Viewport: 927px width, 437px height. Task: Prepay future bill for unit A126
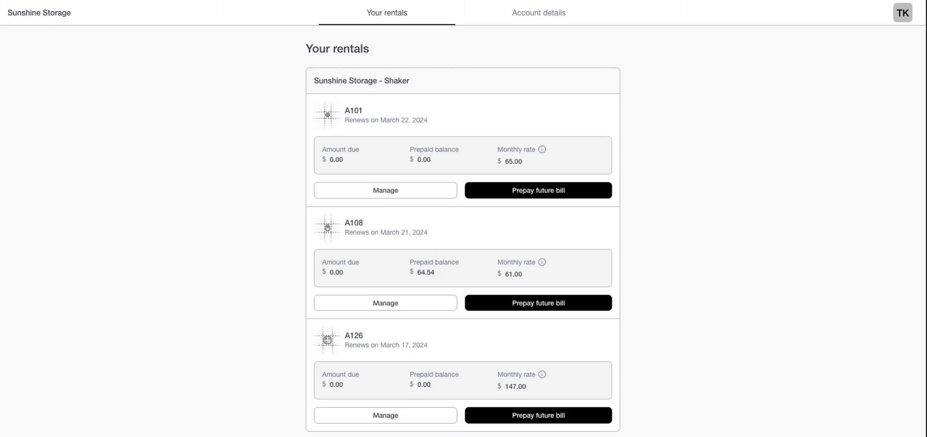pos(538,416)
